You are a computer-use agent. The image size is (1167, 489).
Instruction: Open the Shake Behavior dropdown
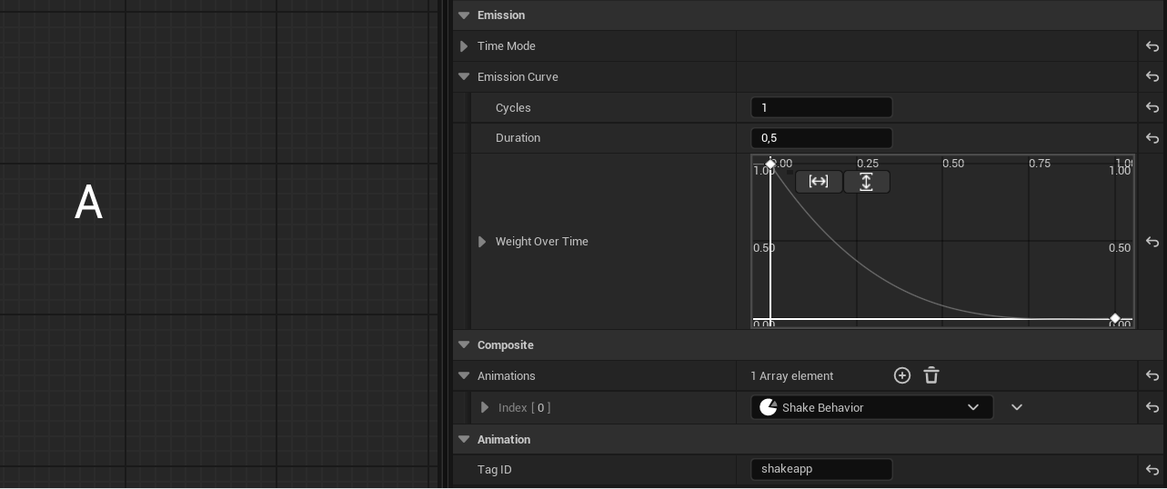871,407
